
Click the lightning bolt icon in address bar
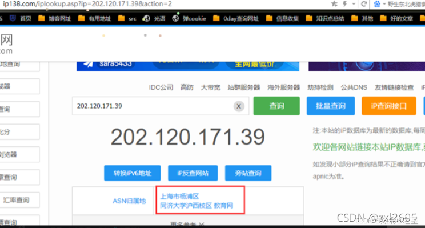[x=345, y=4]
